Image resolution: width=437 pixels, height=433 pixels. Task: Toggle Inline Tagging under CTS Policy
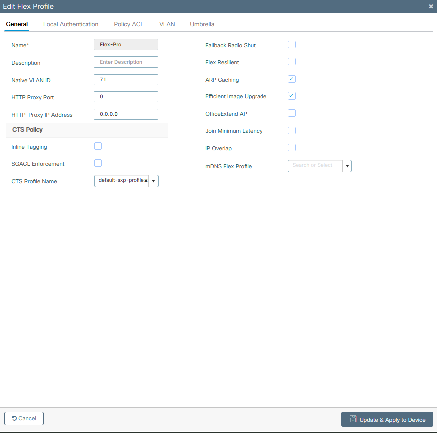98,146
